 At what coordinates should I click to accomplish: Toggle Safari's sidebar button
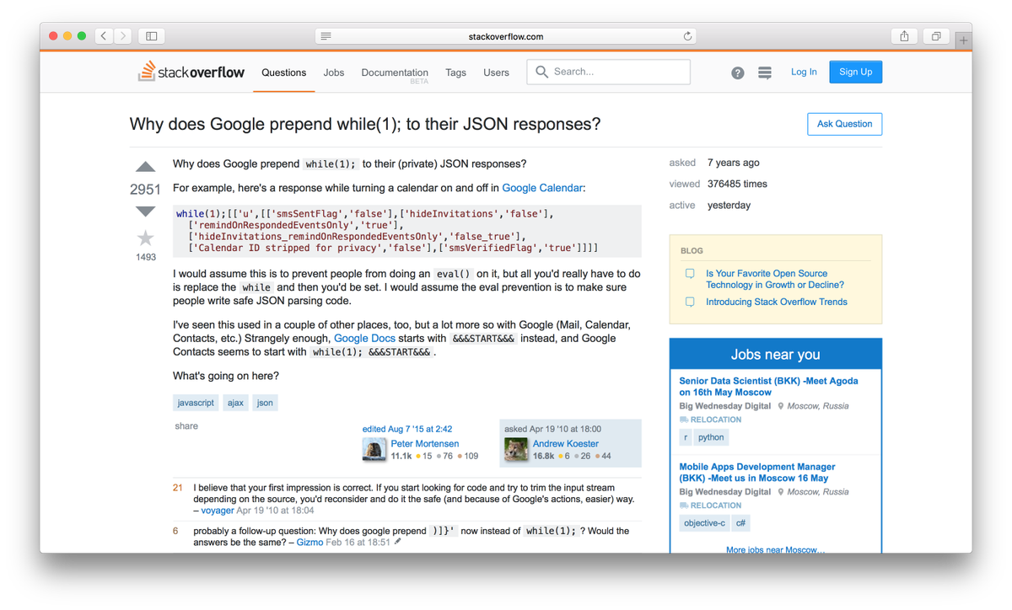point(152,36)
